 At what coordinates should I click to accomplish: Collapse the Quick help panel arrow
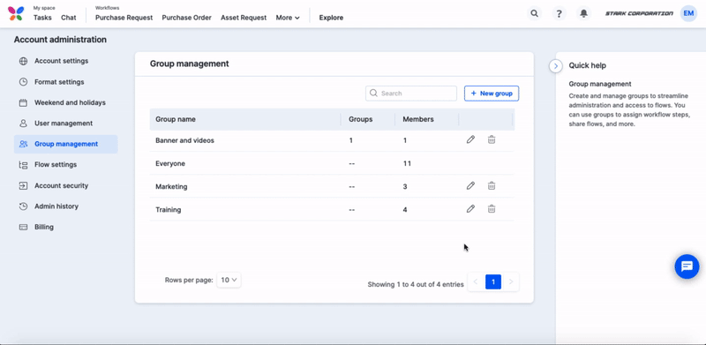556,66
